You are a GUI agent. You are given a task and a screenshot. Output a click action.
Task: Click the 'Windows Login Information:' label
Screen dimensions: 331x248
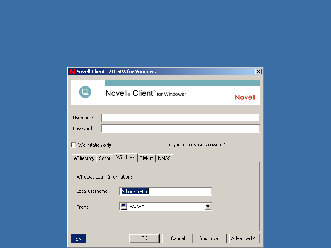tap(104, 177)
